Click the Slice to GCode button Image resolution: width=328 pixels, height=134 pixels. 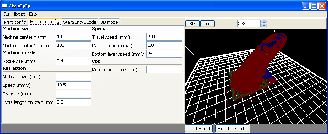[x=232, y=128]
